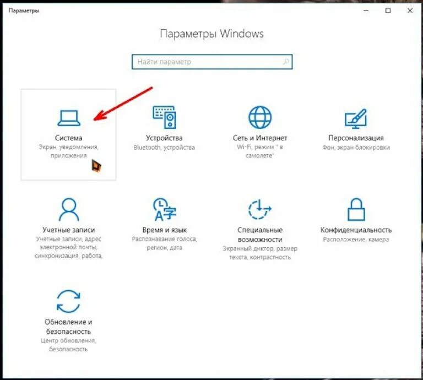
Task: Click the 'Параметры Windows' heading
Action: pyautogui.click(x=211, y=34)
